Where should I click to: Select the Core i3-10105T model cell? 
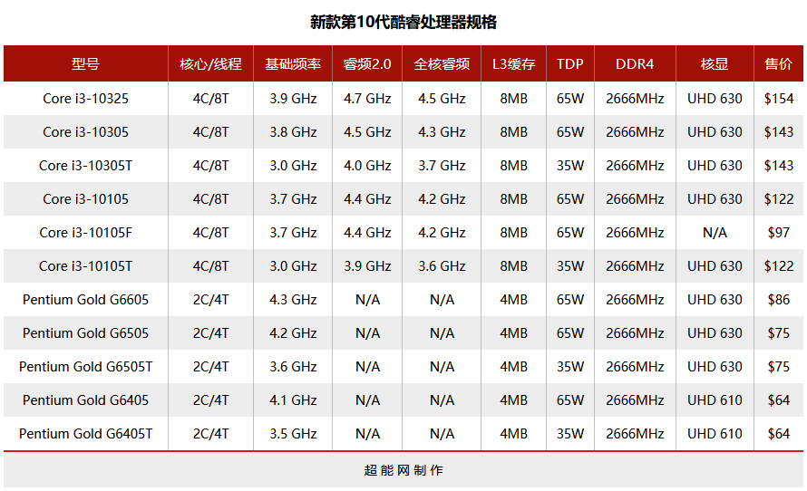[85, 265]
